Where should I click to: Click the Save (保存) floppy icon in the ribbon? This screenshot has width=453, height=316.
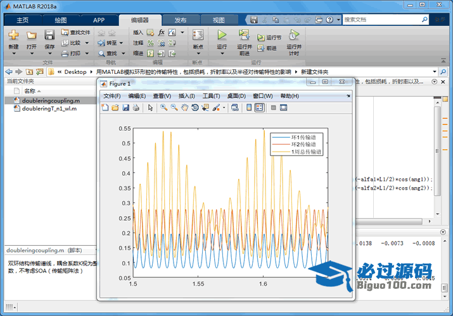(x=49, y=35)
